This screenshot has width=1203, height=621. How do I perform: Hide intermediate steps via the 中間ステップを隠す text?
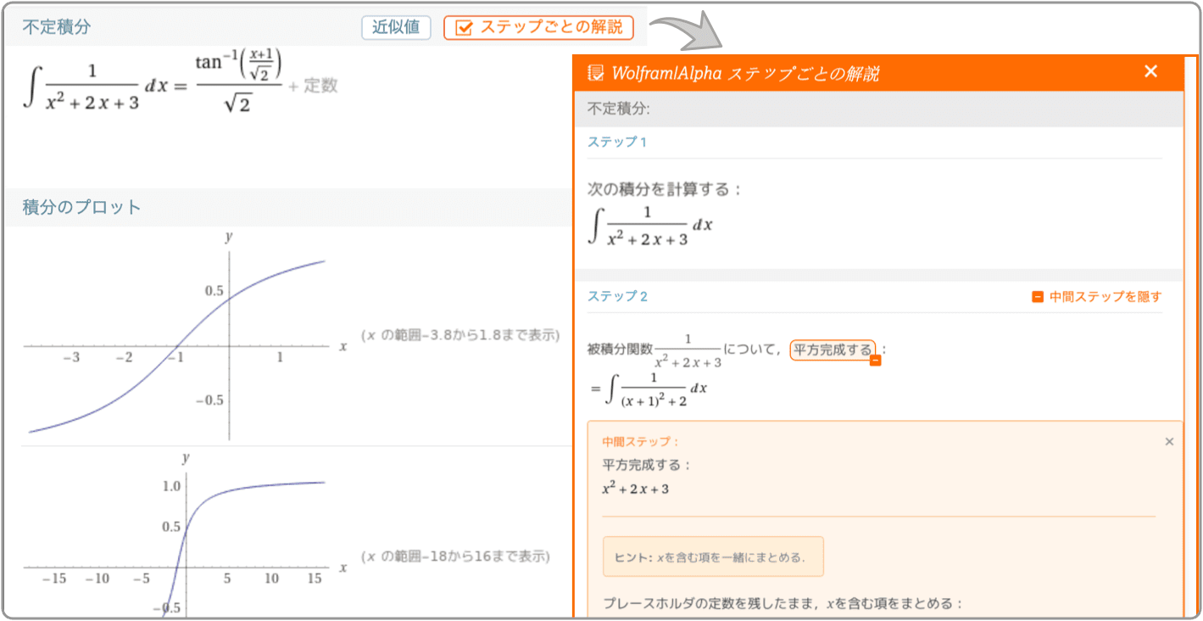1105,297
